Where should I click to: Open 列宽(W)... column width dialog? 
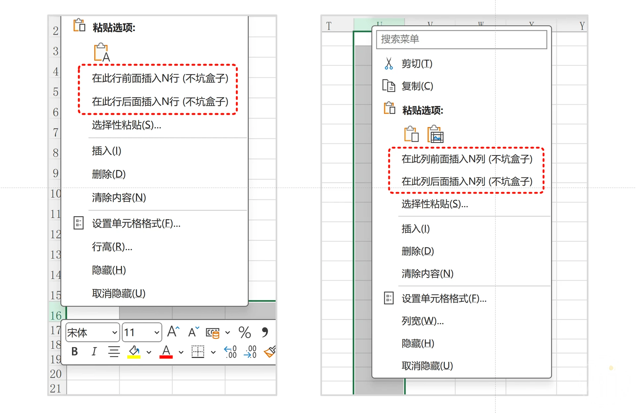[422, 321]
